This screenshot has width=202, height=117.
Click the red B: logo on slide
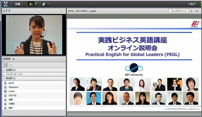pyautogui.click(x=195, y=24)
